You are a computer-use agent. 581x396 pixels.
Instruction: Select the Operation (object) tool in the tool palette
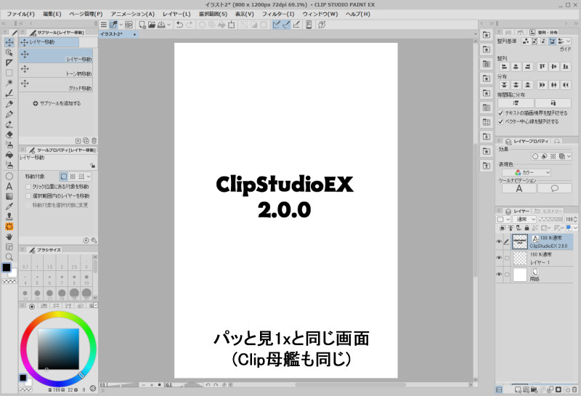click(9, 52)
